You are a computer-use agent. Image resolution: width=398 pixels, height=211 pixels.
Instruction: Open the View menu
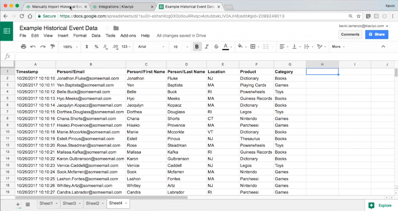click(48, 36)
